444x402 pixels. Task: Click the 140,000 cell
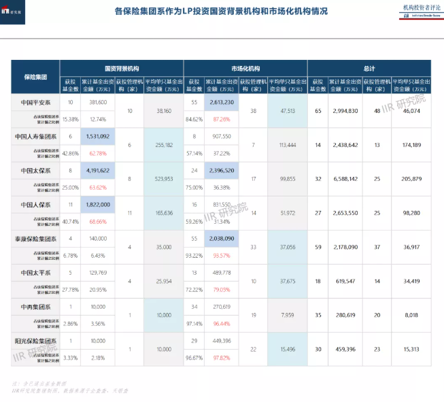point(98,239)
